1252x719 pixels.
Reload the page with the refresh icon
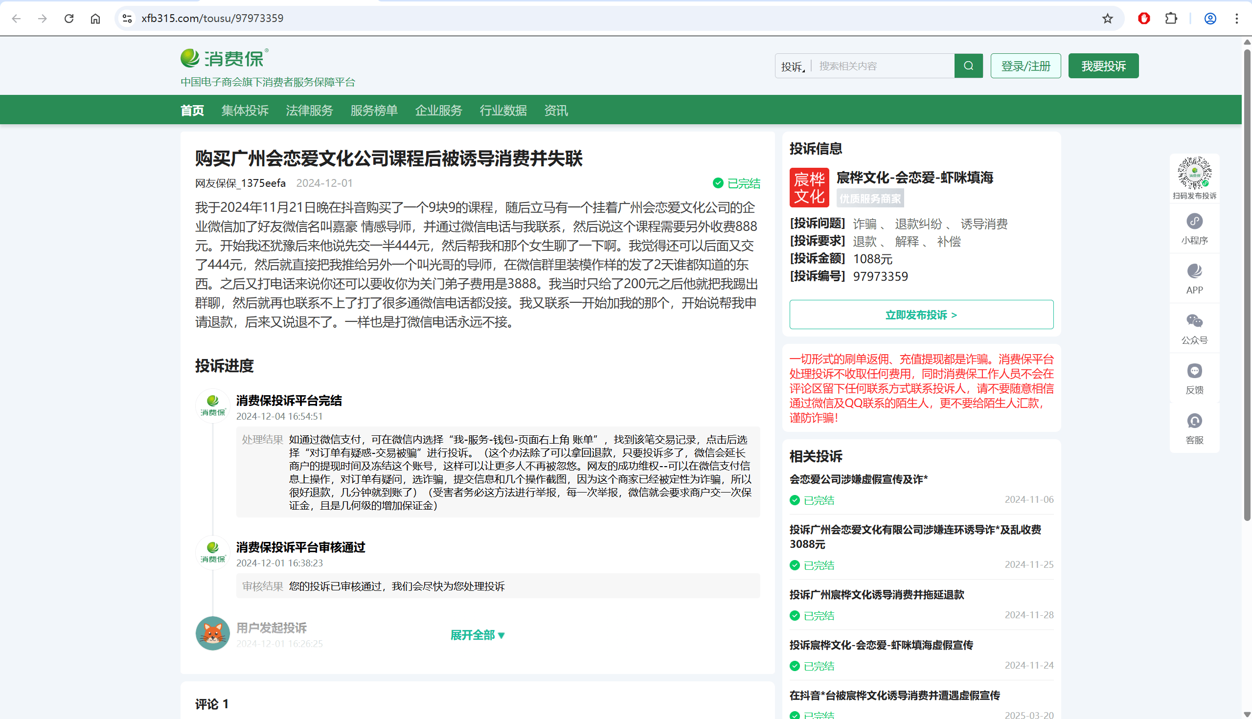tap(69, 18)
